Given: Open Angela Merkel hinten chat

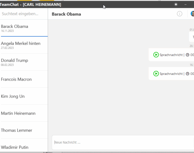Looking at the screenshot, I should [x=24, y=45].
